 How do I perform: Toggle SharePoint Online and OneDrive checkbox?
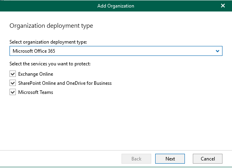pyautogui.click(x=13, y=83)
